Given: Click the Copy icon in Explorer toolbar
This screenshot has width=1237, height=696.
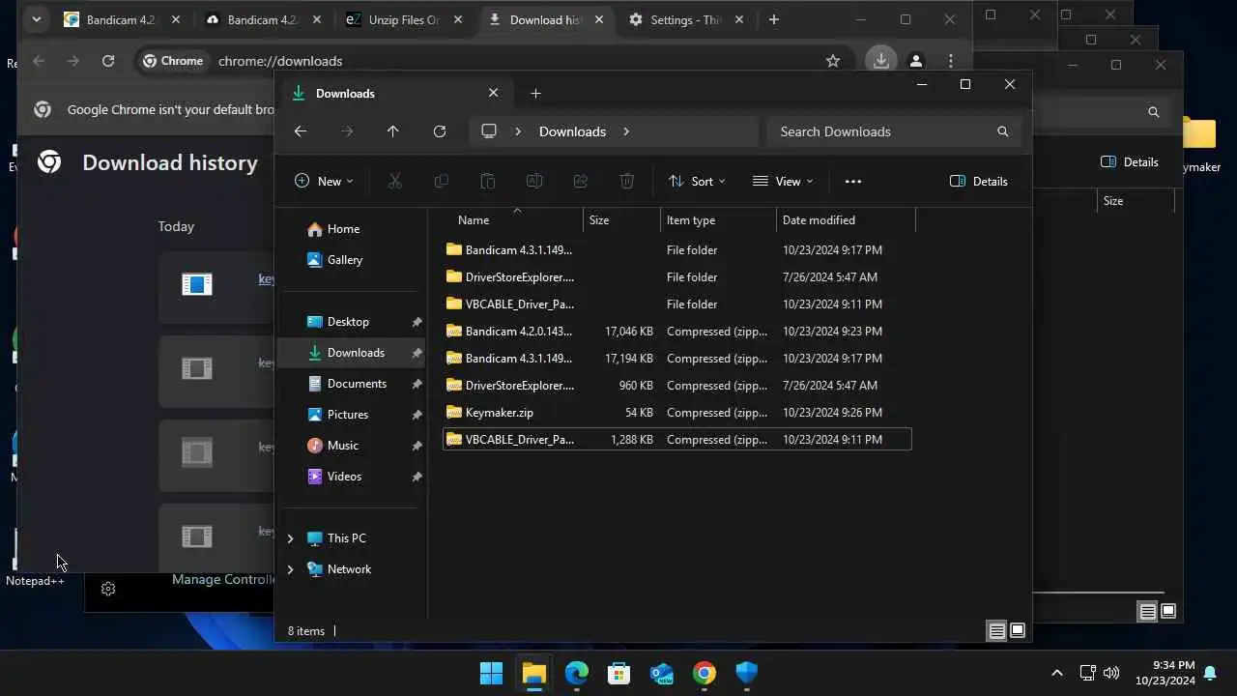Looking at the screenshot, I should pyautogui.click(x=441, y=181).
